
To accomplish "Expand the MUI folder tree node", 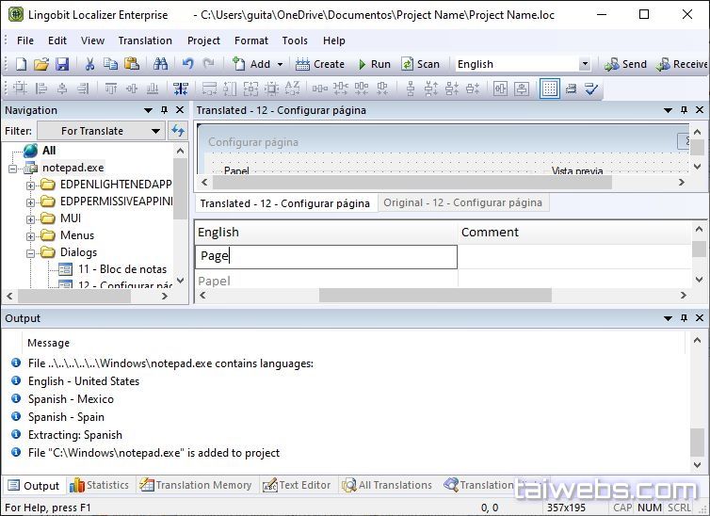I will click(31, 218).
